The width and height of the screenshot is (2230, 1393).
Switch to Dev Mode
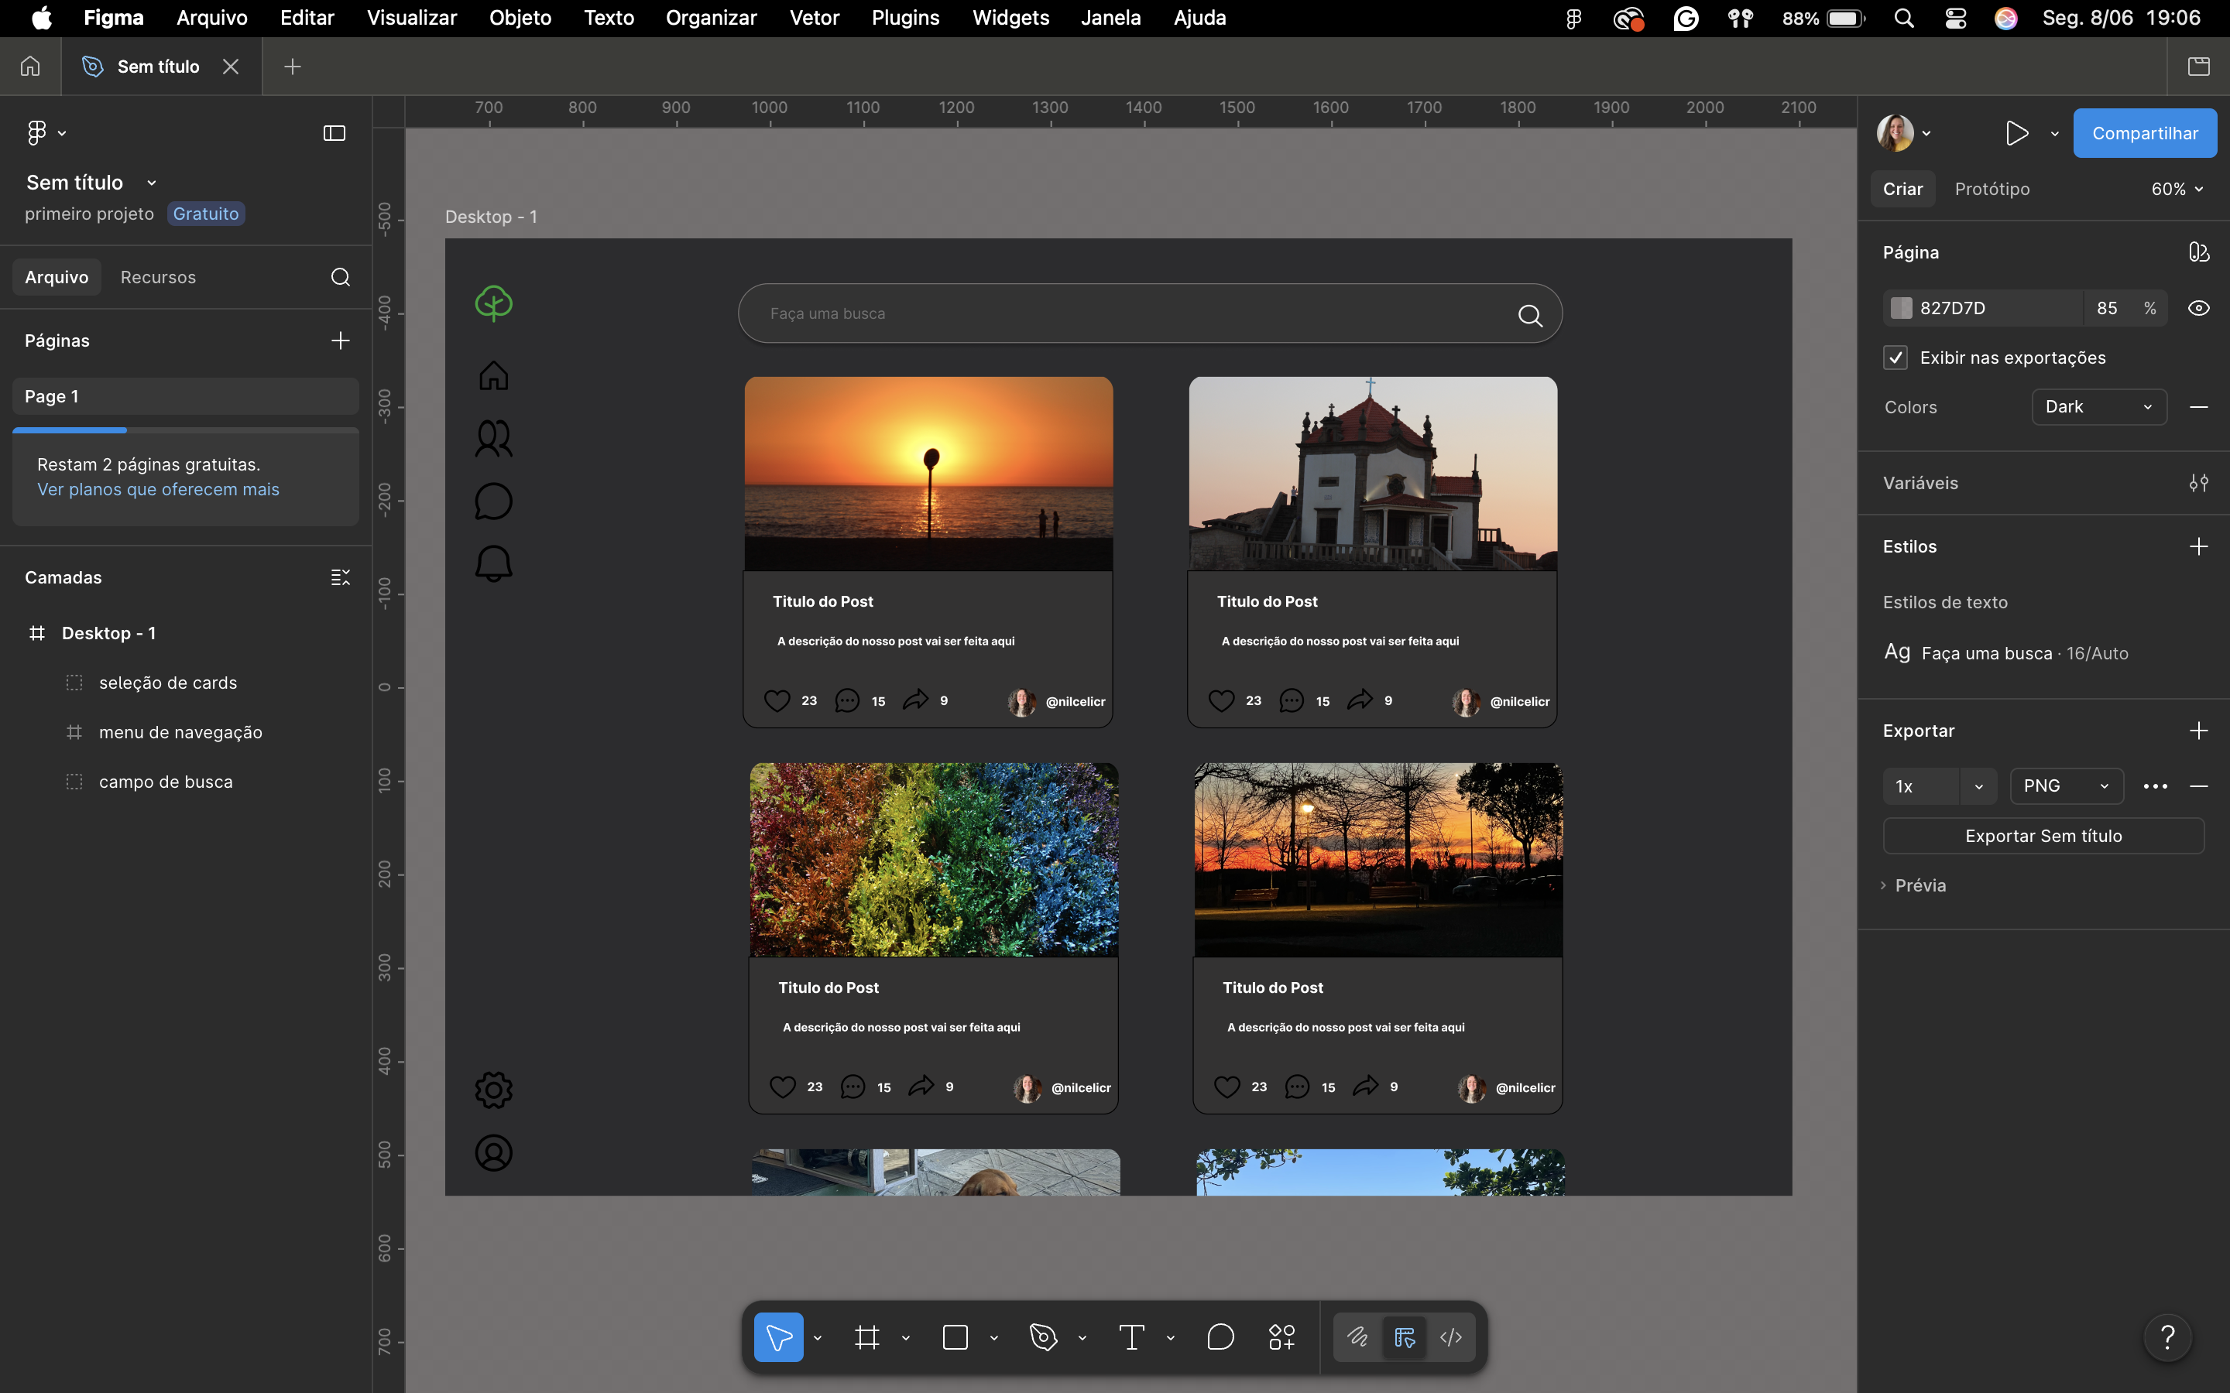[1451, 1337]
